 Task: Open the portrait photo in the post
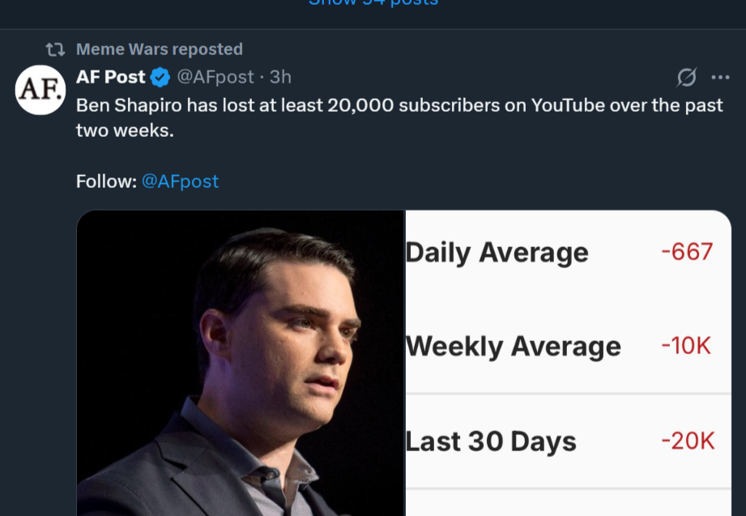pyautogui.click(x=241, y=365)
